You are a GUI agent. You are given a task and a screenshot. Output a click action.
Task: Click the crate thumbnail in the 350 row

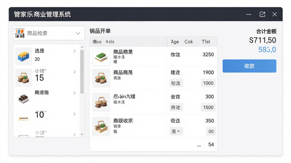[x=101, y=126]
